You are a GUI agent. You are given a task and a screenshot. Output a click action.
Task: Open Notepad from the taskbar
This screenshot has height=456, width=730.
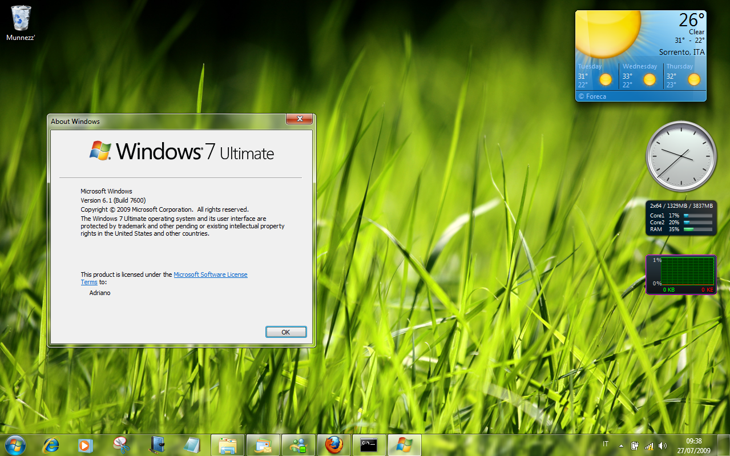(x=192, y=445)
